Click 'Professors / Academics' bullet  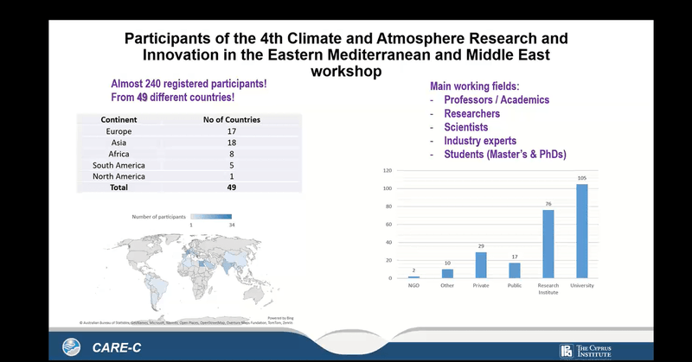497,100
